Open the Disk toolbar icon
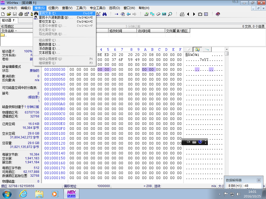 click(x=146, y=14)
